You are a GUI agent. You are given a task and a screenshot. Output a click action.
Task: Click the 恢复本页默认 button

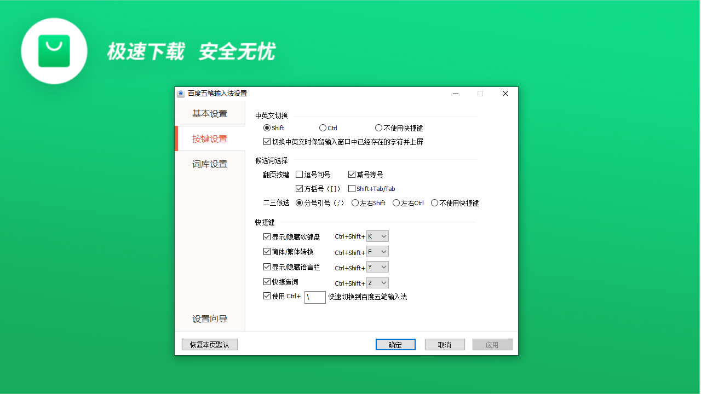point(209,344)
